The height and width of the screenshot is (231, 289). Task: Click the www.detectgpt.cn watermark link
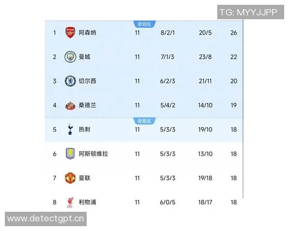pos(46,219)
